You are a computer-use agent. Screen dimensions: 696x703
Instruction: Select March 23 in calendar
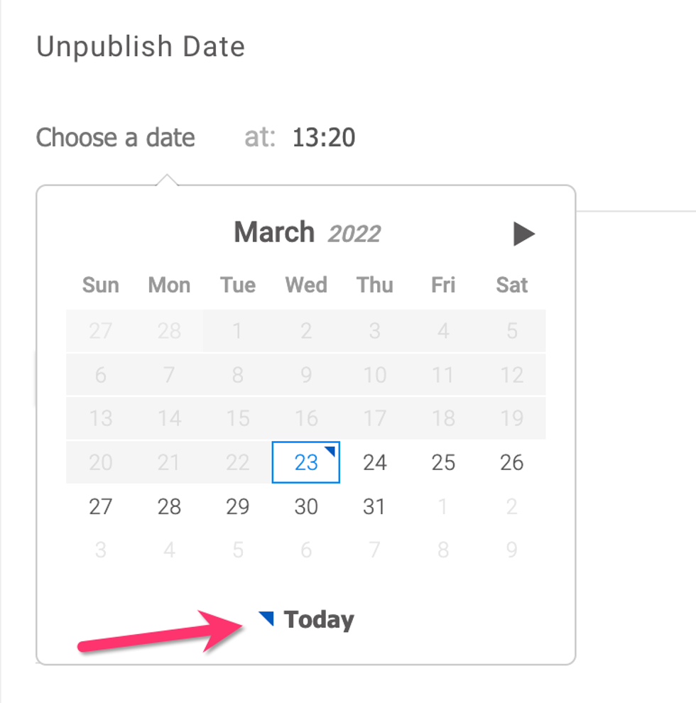point(306,462)
